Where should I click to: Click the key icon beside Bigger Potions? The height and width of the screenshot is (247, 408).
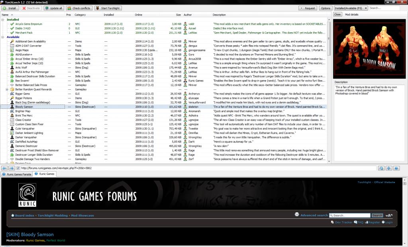pos(12,98)
